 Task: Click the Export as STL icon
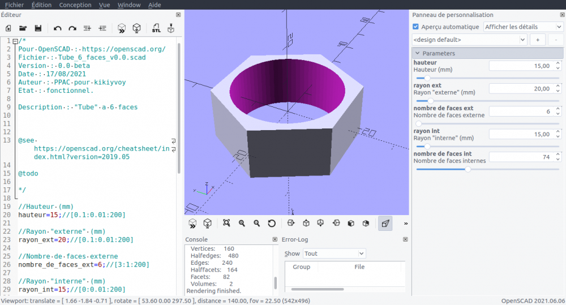point(156,28)
